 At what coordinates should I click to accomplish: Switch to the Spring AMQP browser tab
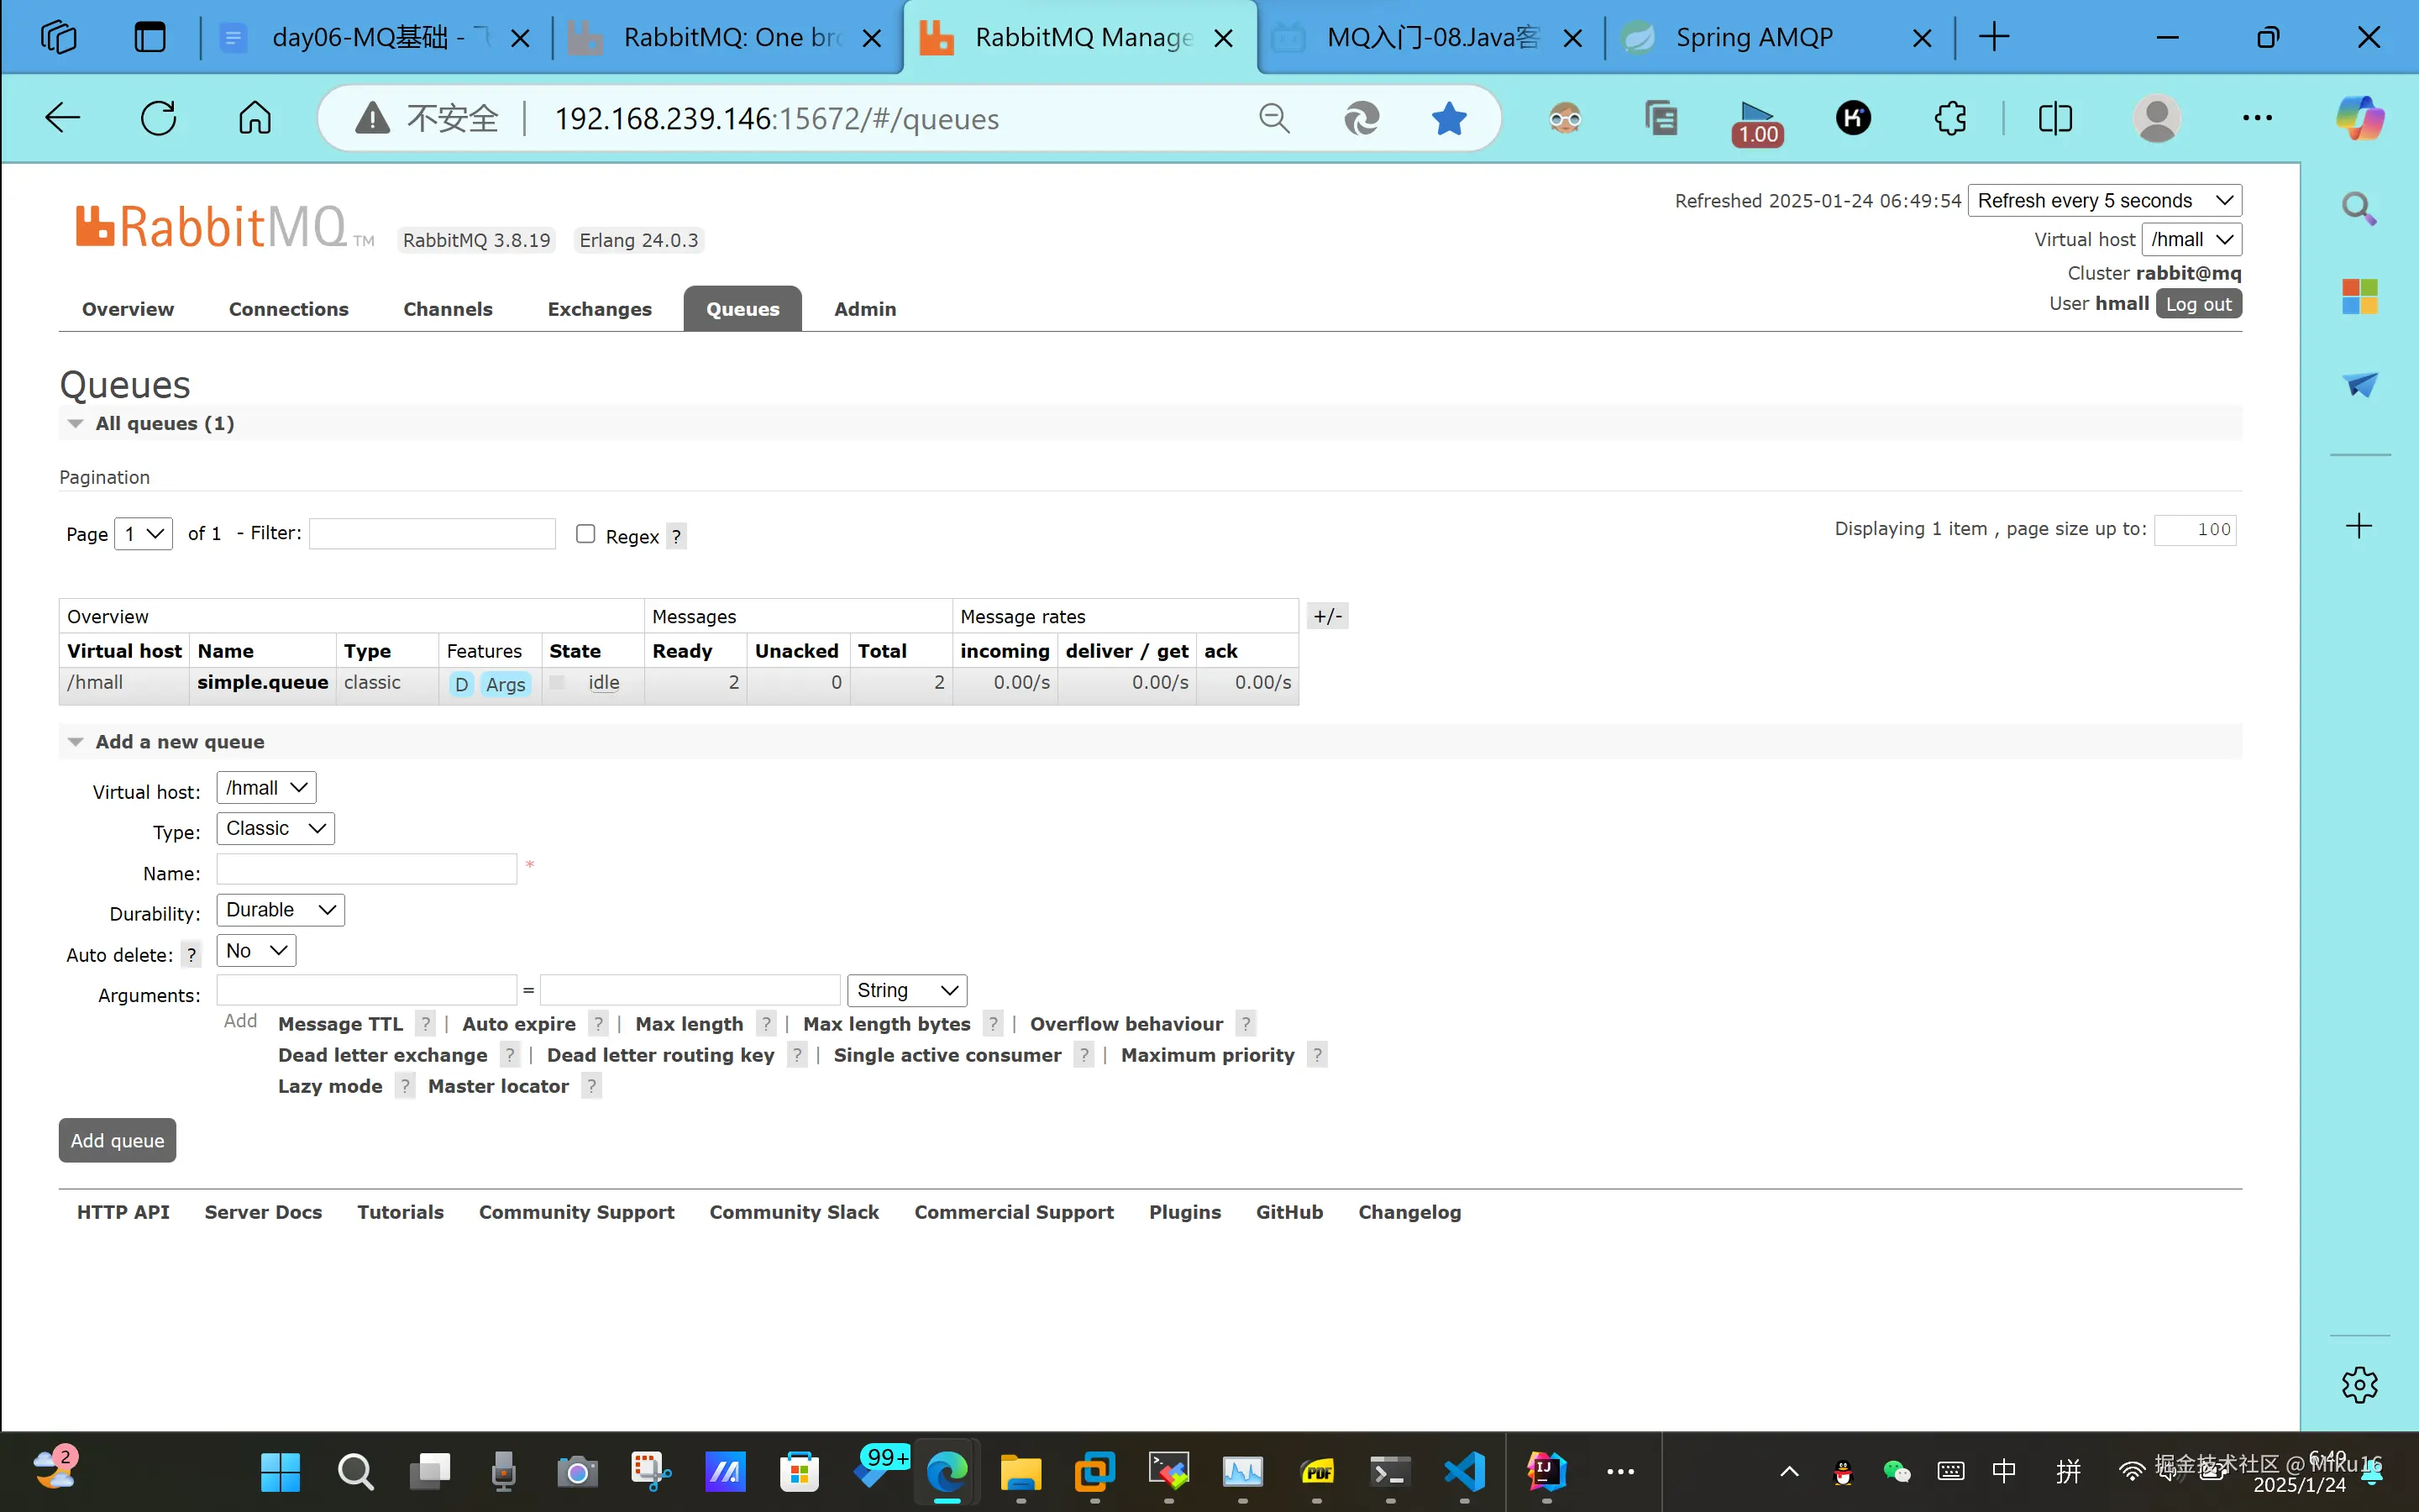1755,37
